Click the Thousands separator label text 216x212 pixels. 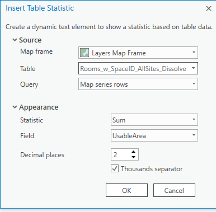click(152, 169)
